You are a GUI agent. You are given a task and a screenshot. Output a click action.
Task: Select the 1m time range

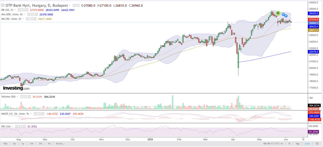(31, 144)
